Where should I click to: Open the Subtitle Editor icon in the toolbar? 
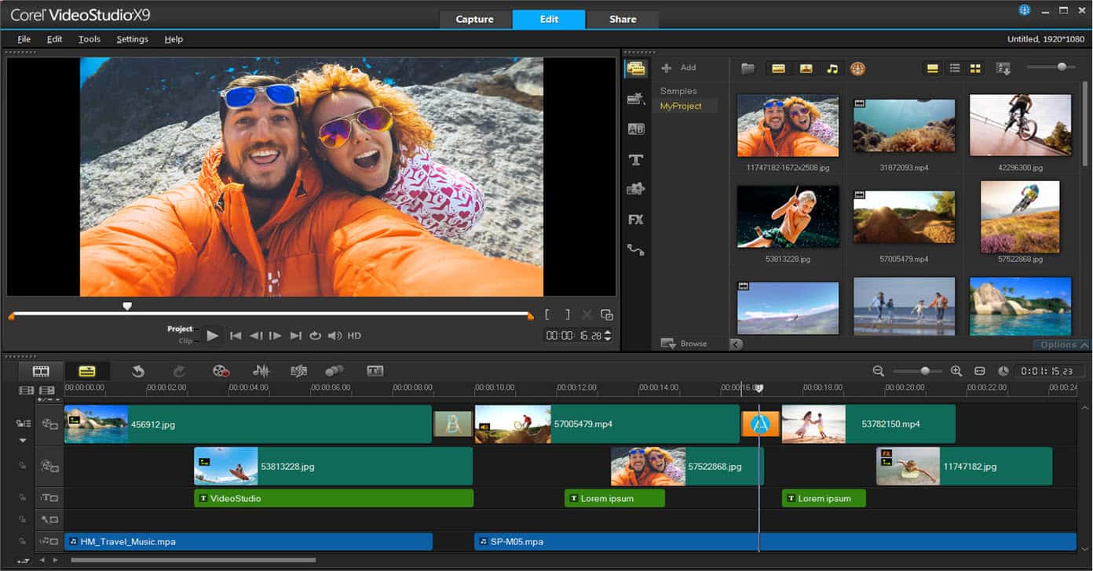pyautogui.click(x=375, y=370)
